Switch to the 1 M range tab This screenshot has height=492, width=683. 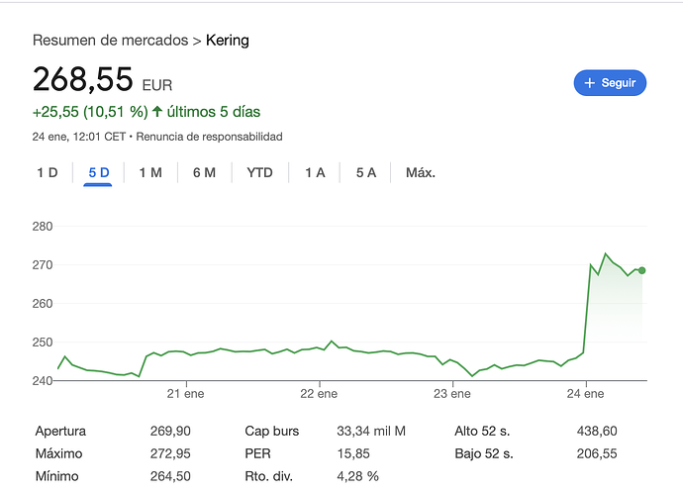point(150,173)
